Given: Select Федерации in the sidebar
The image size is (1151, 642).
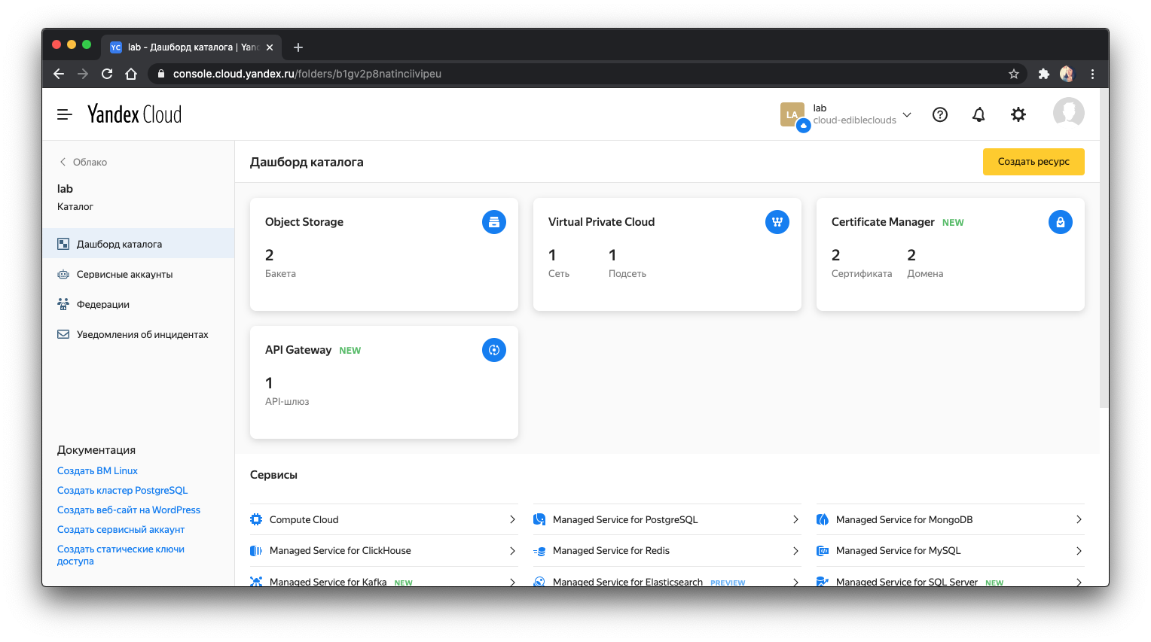Looking at the screenshot, I should click(x=103, y=305).
